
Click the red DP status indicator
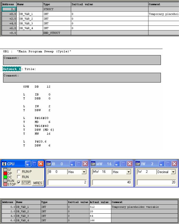coord(5,173)
